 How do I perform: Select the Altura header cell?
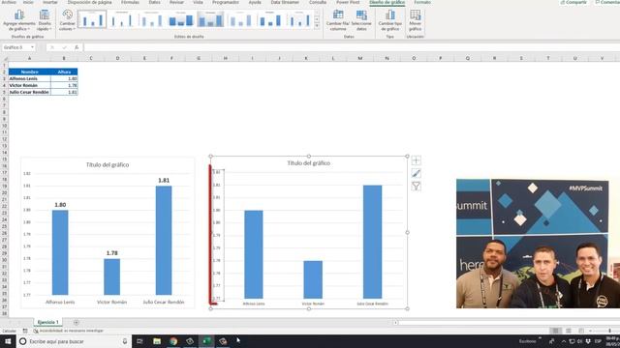(x=64, y=72)
